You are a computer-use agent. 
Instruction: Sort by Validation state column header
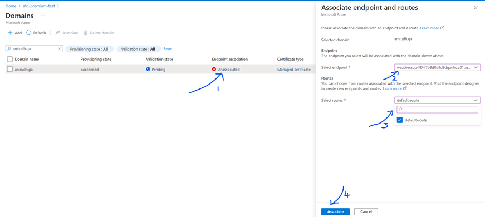[x=159, y=60]
